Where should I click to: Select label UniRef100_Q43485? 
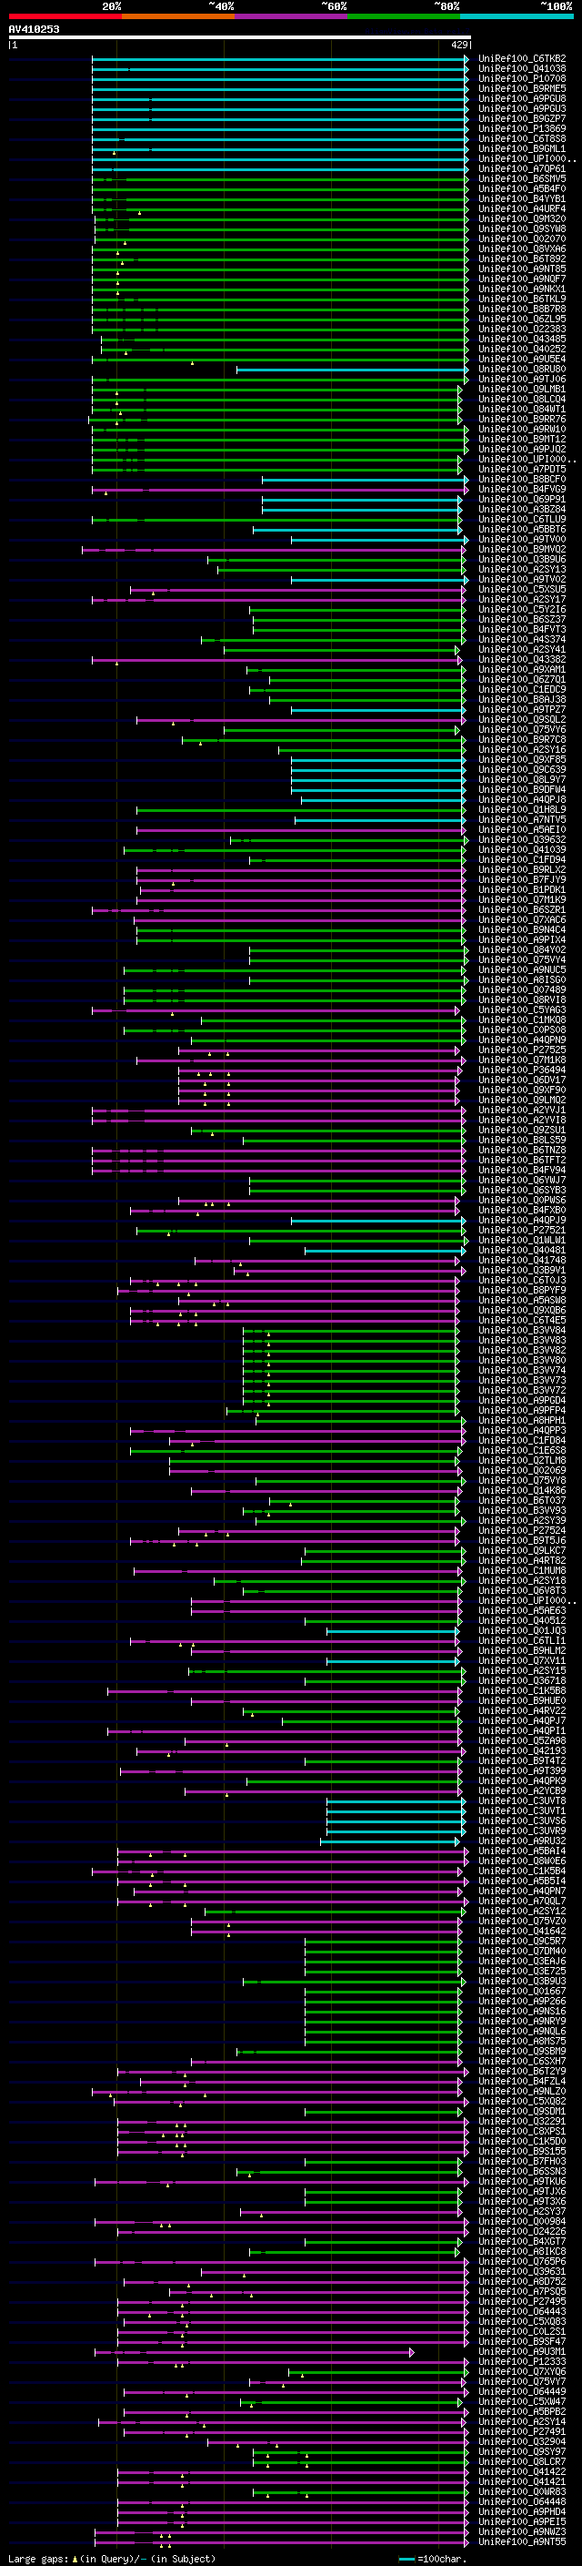(522, 339)
